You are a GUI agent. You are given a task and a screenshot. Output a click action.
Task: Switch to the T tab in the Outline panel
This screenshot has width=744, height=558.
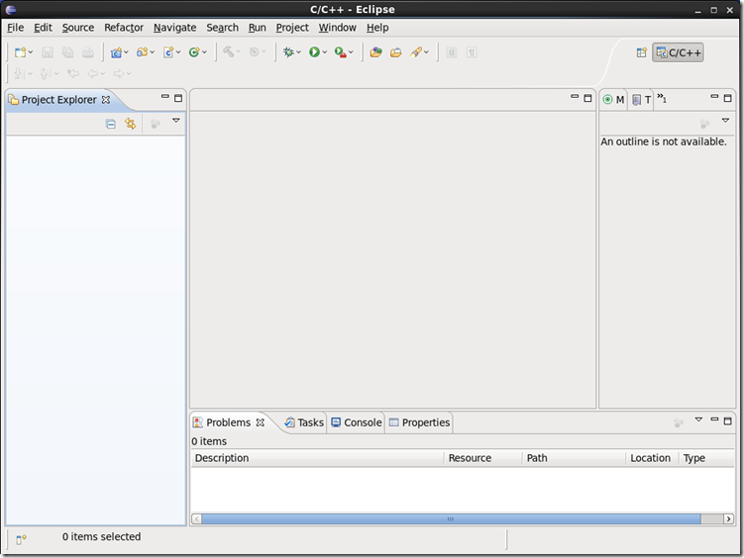pyautogui.click(x=642, y=100)
